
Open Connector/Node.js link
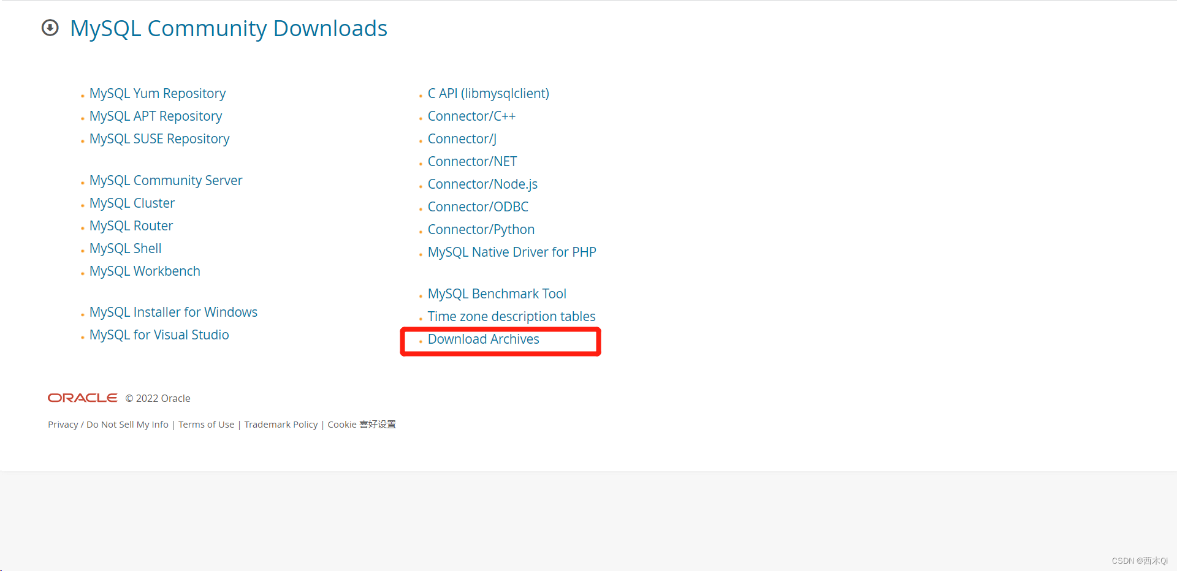click(483, 184)
